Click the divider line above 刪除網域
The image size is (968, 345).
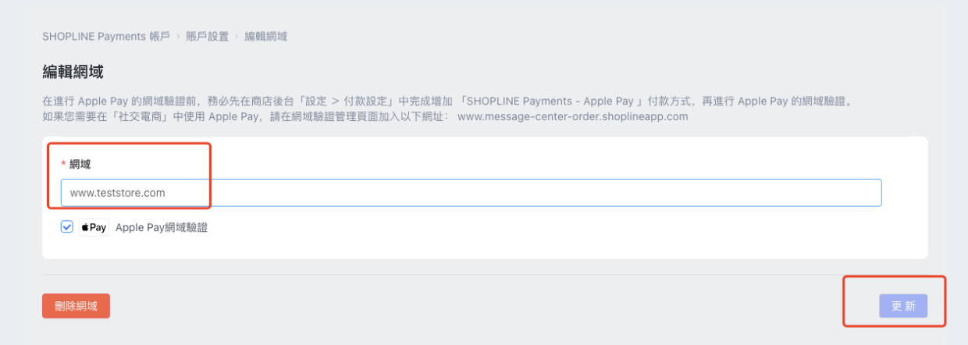(484, 275)
